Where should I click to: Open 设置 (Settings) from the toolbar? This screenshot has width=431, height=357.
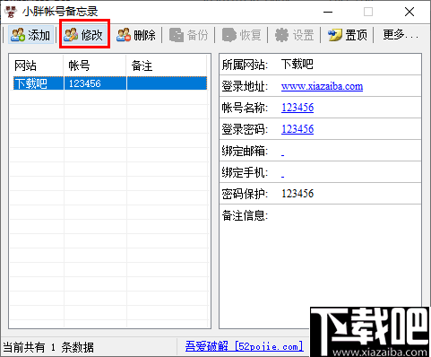click(x=294, y=35)
